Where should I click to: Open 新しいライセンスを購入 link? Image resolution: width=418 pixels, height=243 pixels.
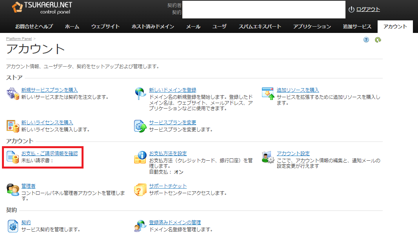point(47,123)
